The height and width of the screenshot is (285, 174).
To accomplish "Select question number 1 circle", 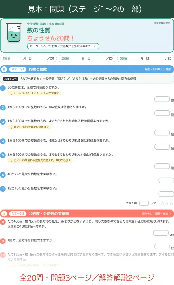I will point(3,88).
